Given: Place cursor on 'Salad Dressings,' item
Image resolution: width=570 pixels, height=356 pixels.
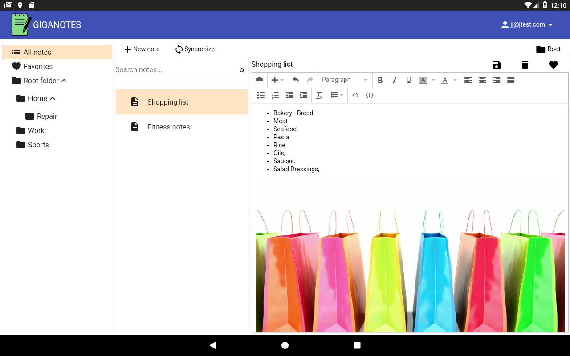Looking at the screenshot, I should [x=296, y=169].
